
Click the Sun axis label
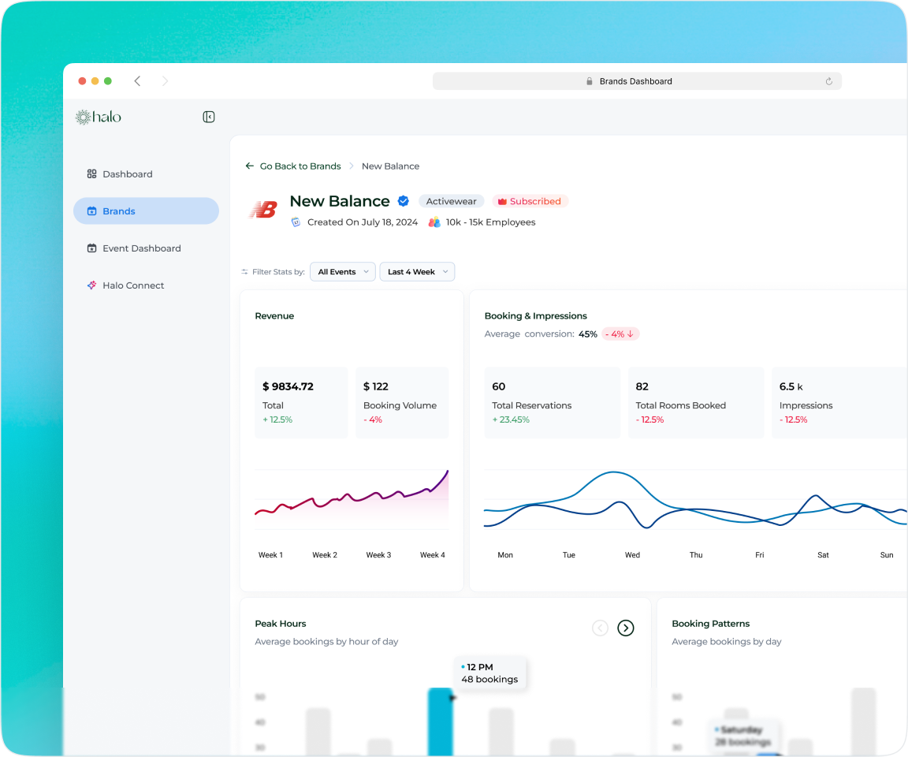pyautogui.click(x=887, y=555)
